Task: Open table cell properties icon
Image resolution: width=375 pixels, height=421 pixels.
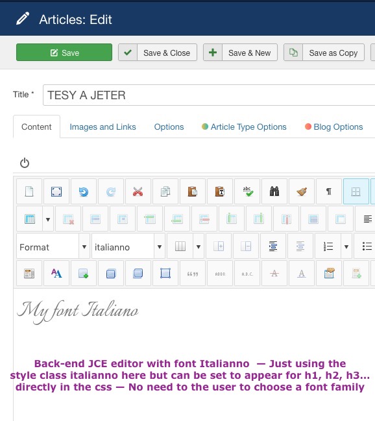Action: (x=123, y=219)
